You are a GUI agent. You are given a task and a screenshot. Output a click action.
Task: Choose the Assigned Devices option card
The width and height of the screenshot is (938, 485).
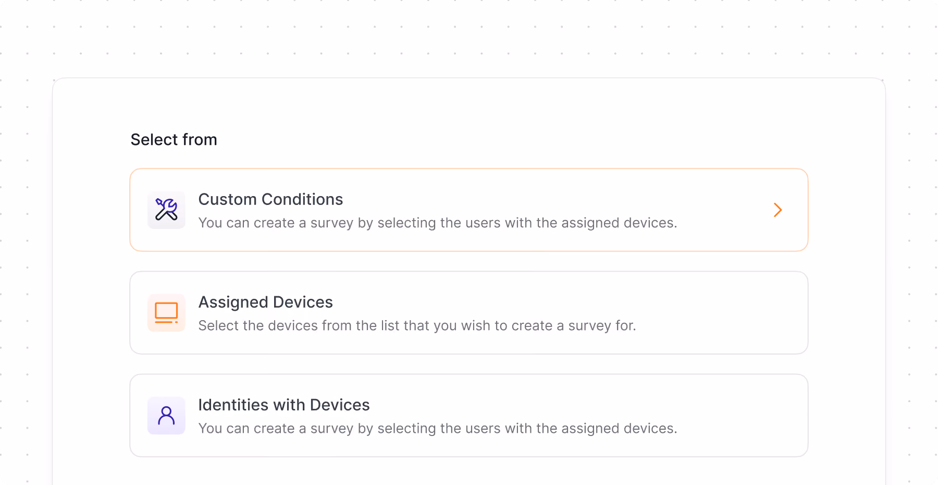469,312
